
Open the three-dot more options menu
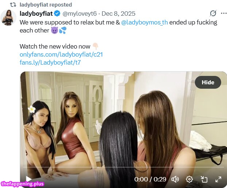coord(224,14)
